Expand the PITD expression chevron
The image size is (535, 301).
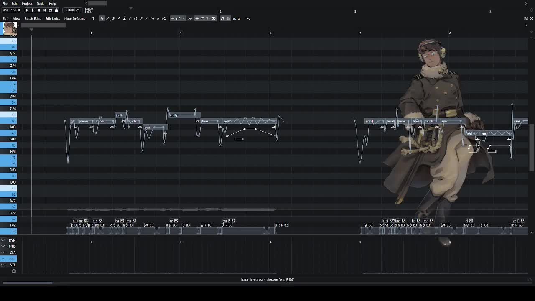click(x=3, y=247)
